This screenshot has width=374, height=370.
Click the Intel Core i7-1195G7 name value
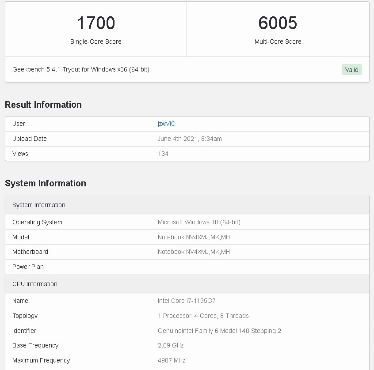click(187, 301)
